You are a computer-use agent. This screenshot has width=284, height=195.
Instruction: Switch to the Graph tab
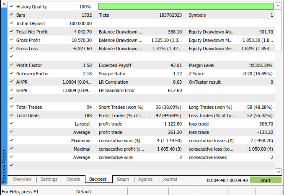[123, 179]
